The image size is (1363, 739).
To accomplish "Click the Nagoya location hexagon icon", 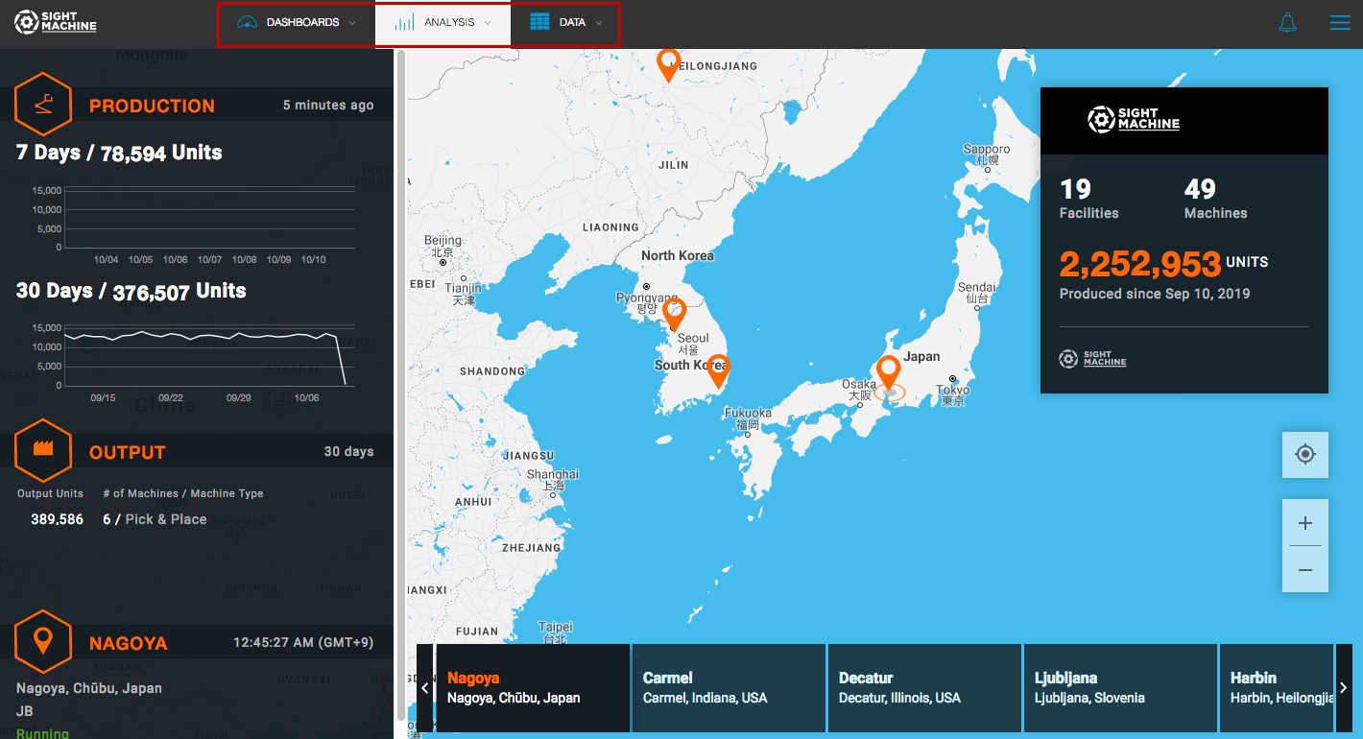I will click(43, 641).
